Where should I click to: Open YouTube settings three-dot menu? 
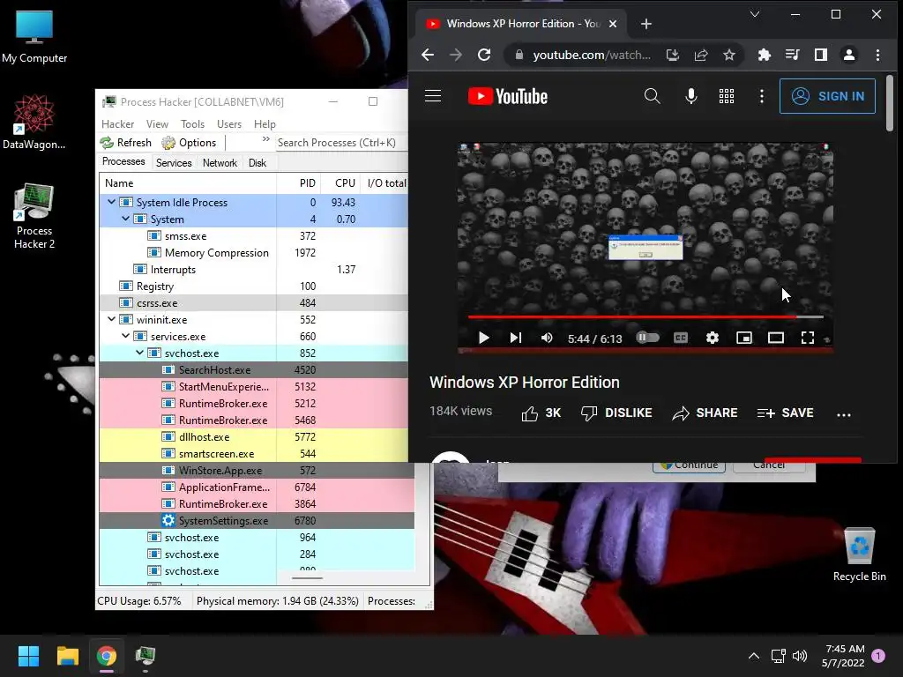point(761,96)
